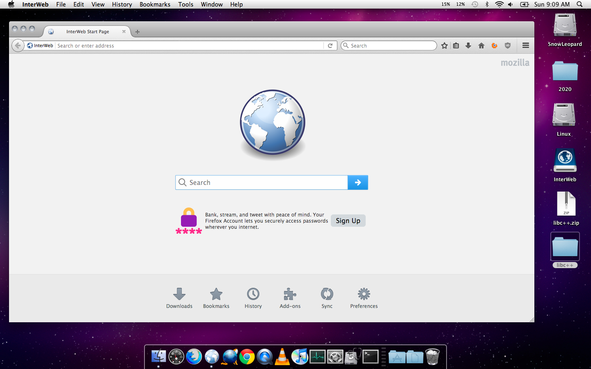Select the InterWeb Start Page tab

pos(87,32)
